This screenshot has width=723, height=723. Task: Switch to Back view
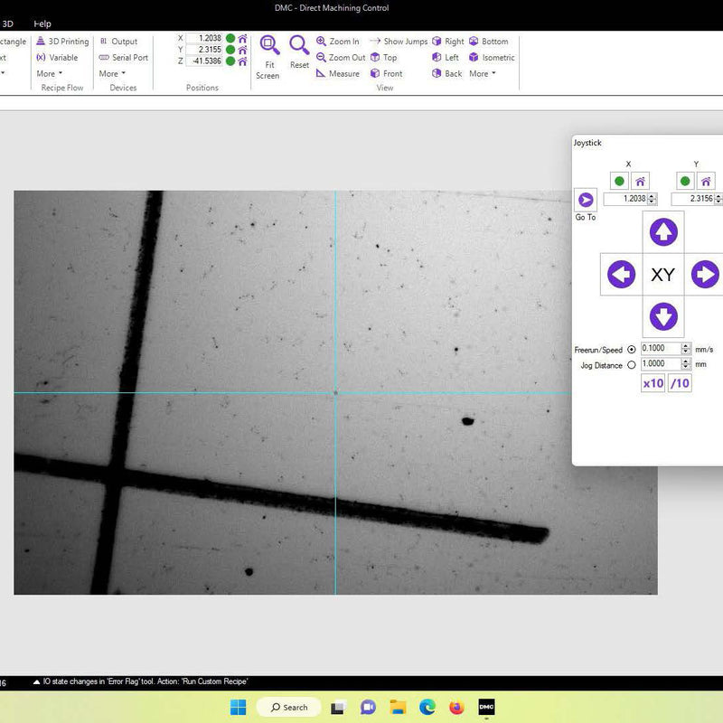(446, 73)
